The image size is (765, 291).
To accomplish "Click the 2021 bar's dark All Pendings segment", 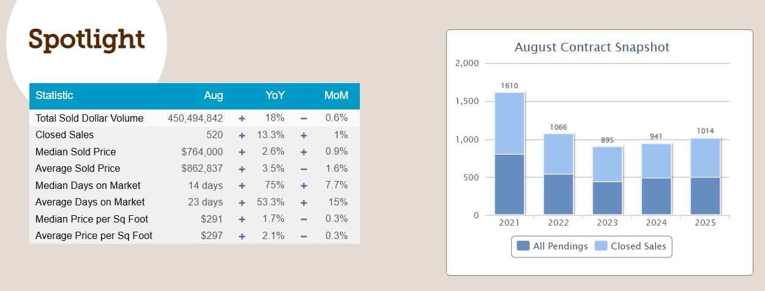I will (509, 184).
